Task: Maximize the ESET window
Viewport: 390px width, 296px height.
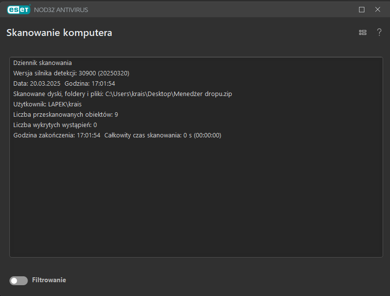Action: click(x=362, y=9)
